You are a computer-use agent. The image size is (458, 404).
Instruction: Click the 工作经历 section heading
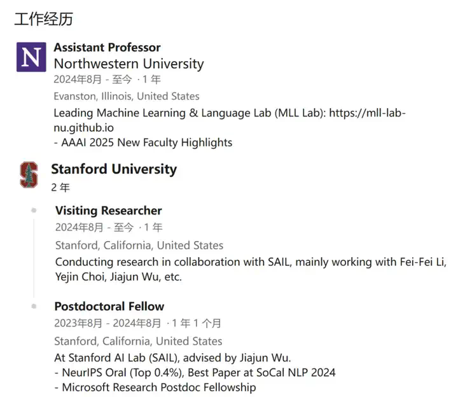coord(43,19)
